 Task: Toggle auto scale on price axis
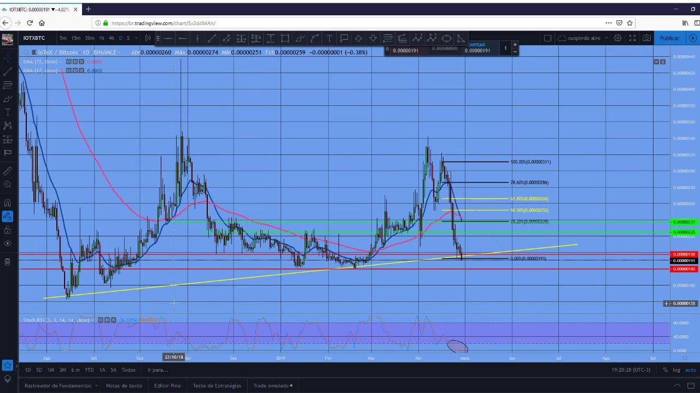[691, 370]
